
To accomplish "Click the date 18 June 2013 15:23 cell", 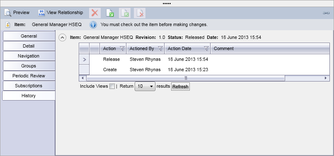I will 188,70.
